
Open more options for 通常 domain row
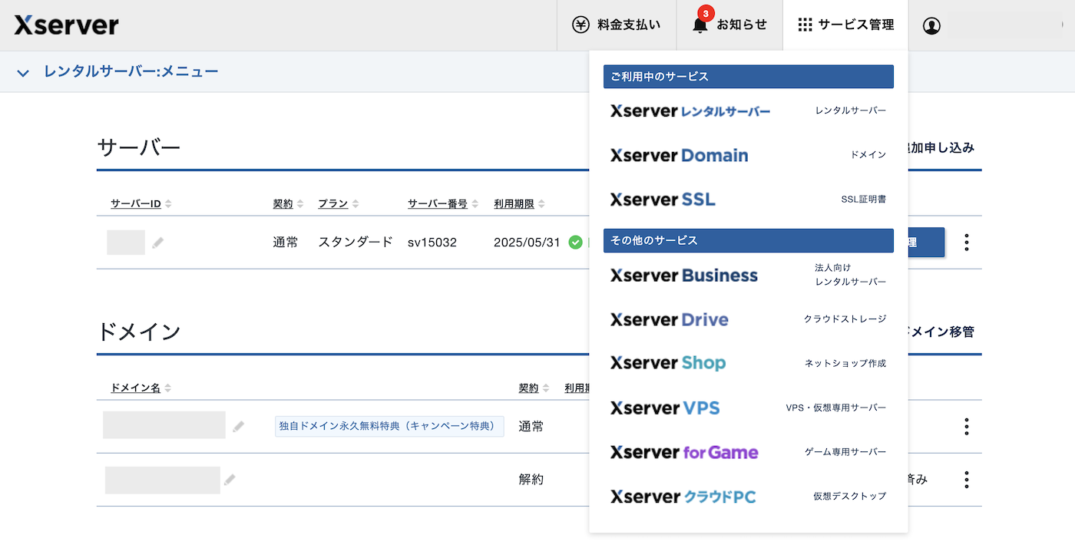pos(966,426)
